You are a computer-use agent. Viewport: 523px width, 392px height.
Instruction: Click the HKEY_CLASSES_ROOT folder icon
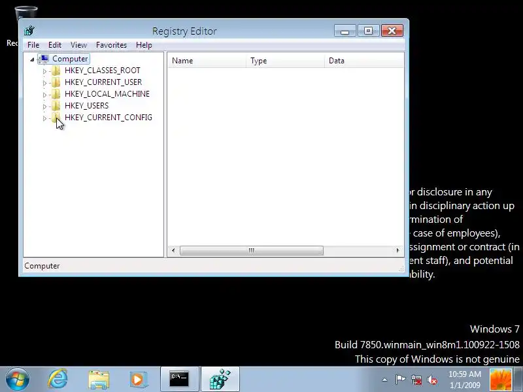pos(56,71)
